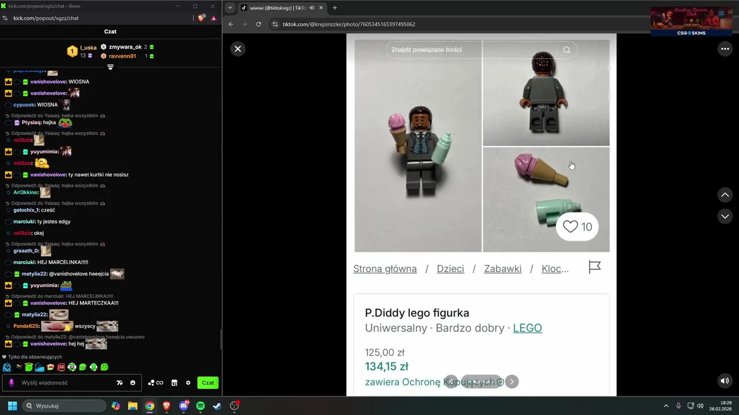Open File Explorer from the taskbar

click(x=133, y=406)
